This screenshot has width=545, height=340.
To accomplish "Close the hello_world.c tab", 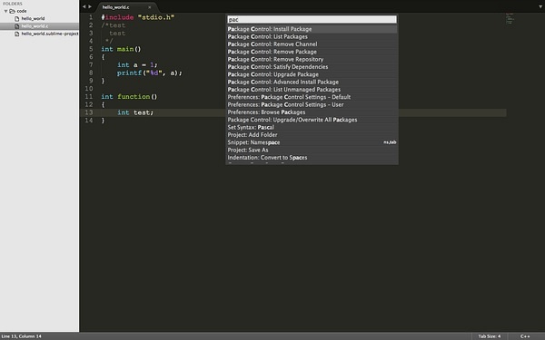I will click(150, 7).
